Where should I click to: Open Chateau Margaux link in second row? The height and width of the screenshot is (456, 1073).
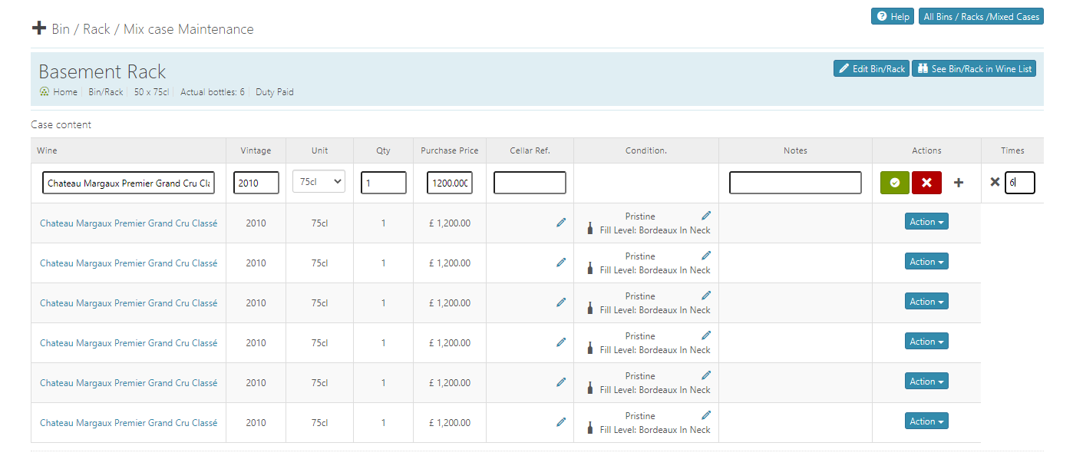pyautogui.click(x=128, y=263)
